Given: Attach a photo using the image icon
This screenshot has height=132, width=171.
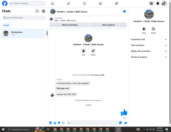Looking at the screenshot, I should pos(55,123).
